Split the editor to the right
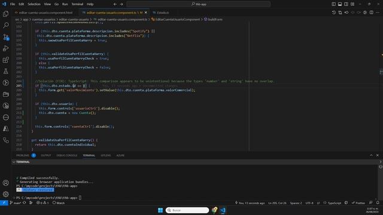The height and width of the screenshot is (215, 383). point(371,13)
